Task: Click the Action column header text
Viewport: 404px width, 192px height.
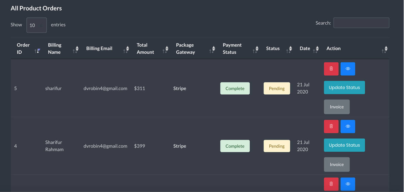Action: coord(333,49)
